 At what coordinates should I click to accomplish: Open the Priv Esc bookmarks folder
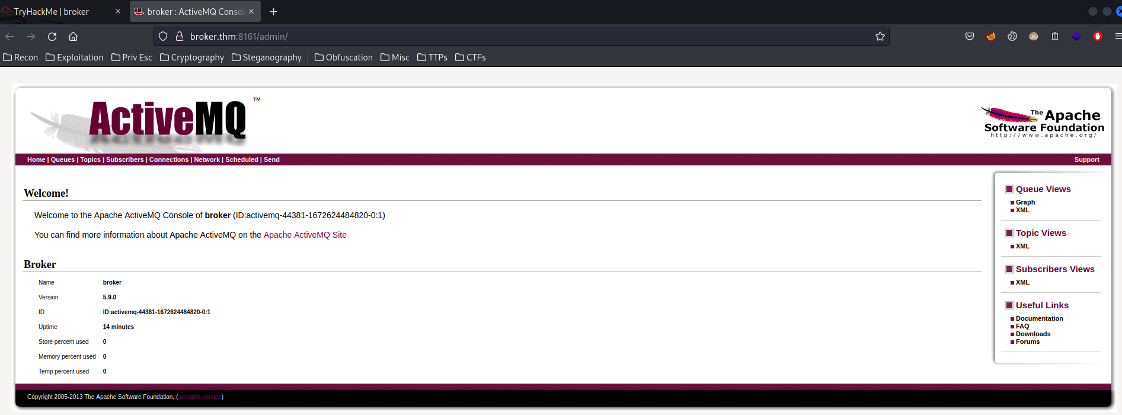point(132,58)
